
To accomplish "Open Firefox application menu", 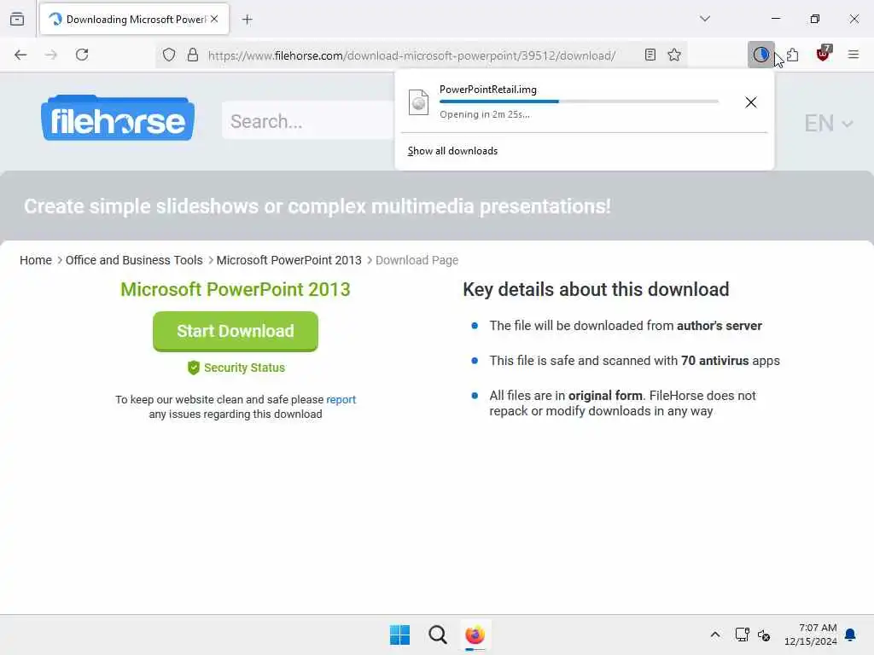I will [x=854, y=55].
